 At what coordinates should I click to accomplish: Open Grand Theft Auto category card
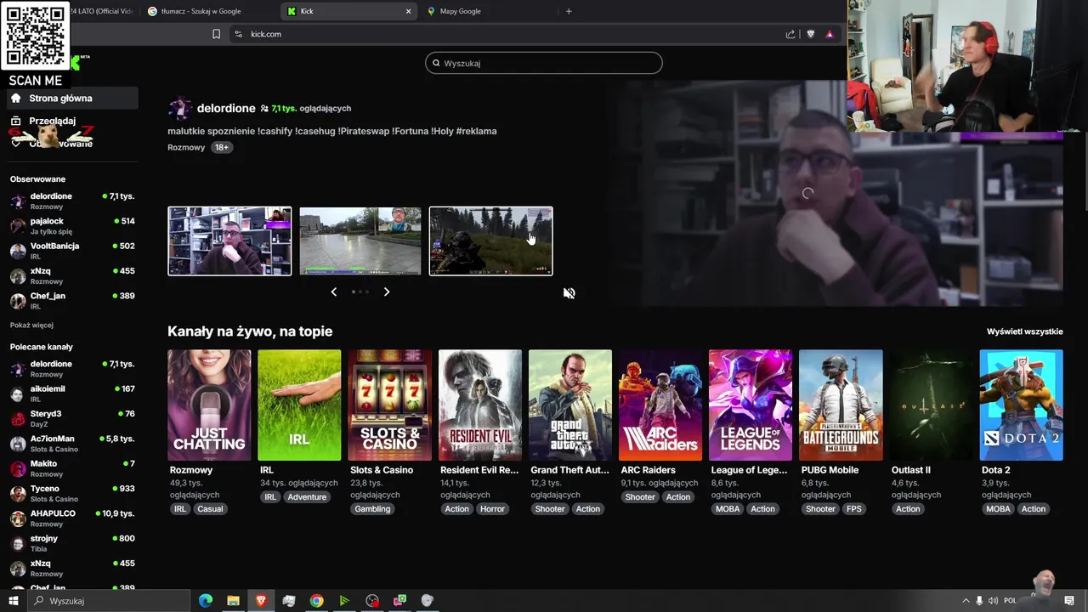tap(570, 405)
